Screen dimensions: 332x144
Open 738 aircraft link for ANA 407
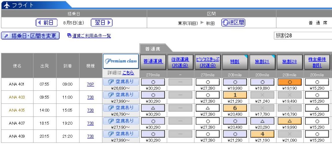91,123
